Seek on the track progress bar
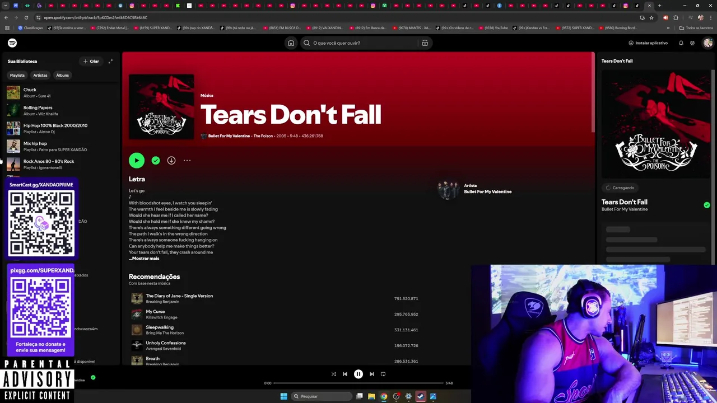Viewport: 717px width, 403px height. point(358,383)
